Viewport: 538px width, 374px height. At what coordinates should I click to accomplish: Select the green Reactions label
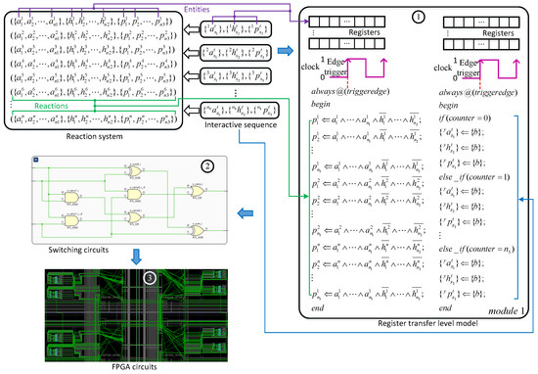[x=51, y=106]
